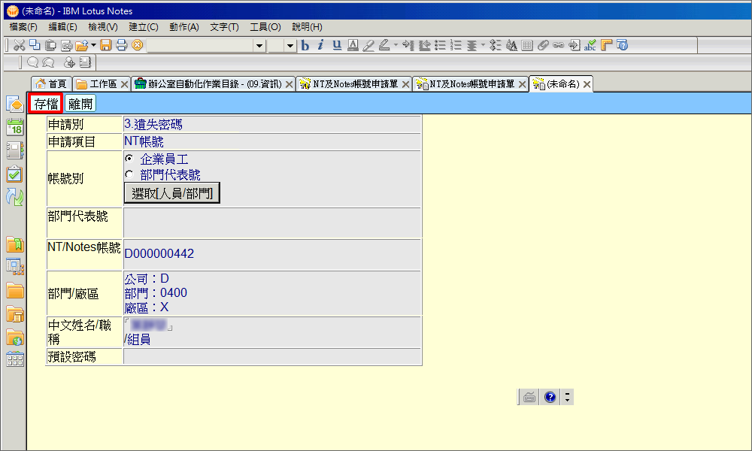Apply numbered list formatting

(x=456, y=45)
